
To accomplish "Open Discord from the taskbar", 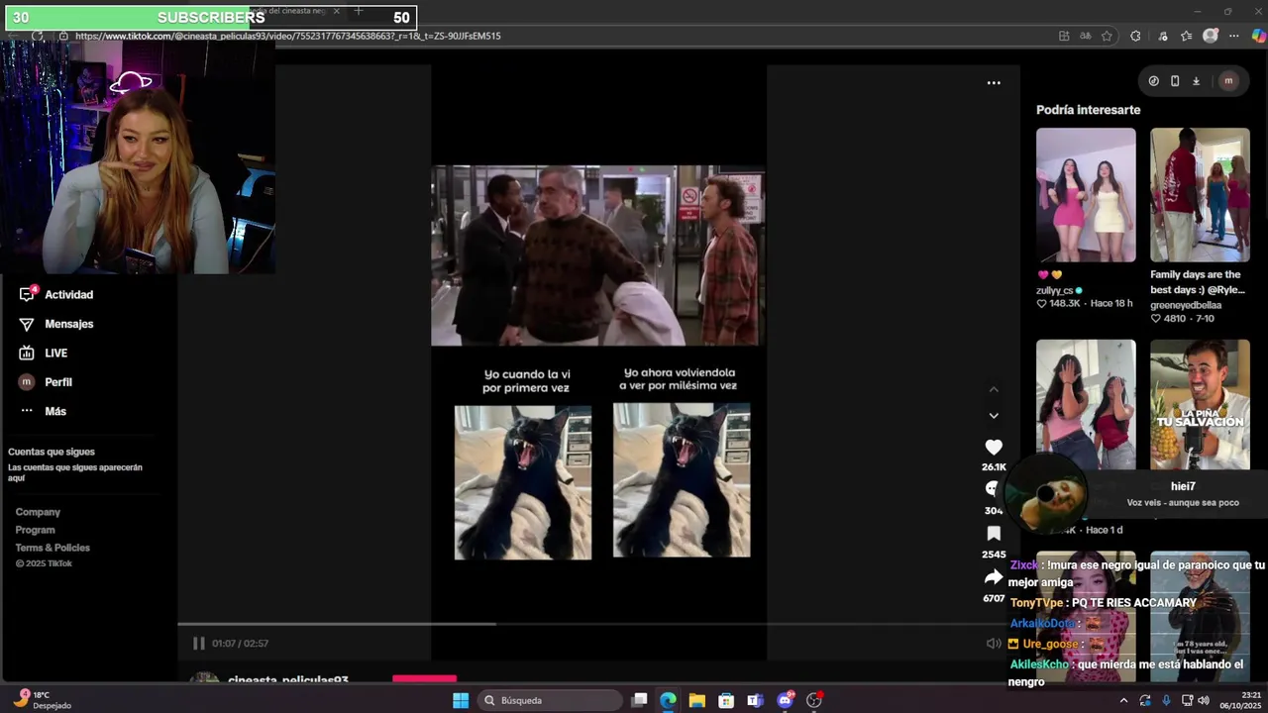I will [786, 700].
